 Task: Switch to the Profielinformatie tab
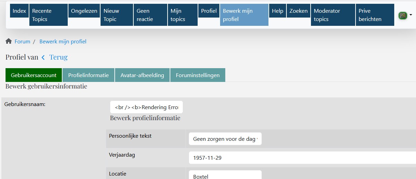point(88,75)
